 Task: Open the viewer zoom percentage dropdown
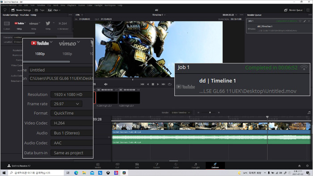79,15
